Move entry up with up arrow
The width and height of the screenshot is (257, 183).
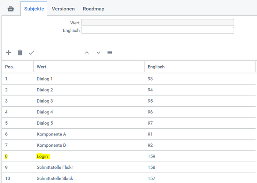tap(87, 52)
